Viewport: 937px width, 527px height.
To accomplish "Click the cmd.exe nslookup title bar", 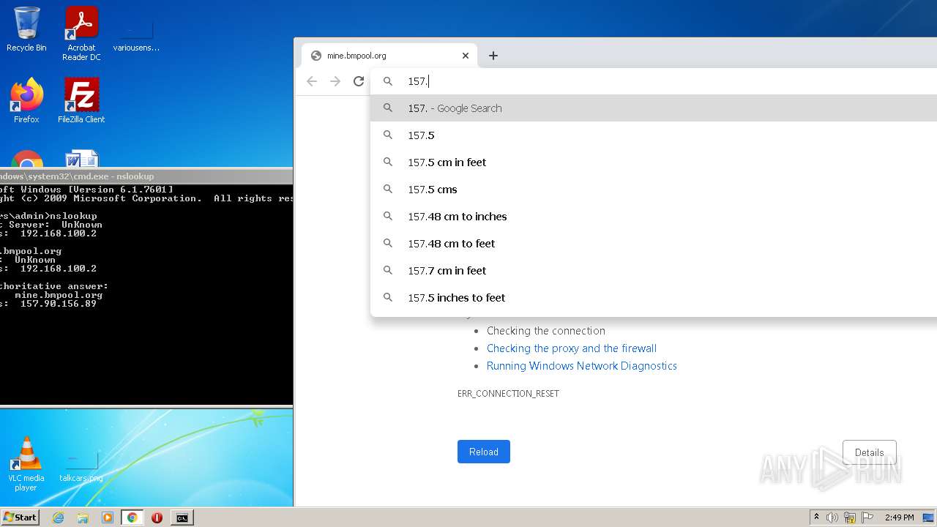I will pyautogui.click(x=146, y=176).
